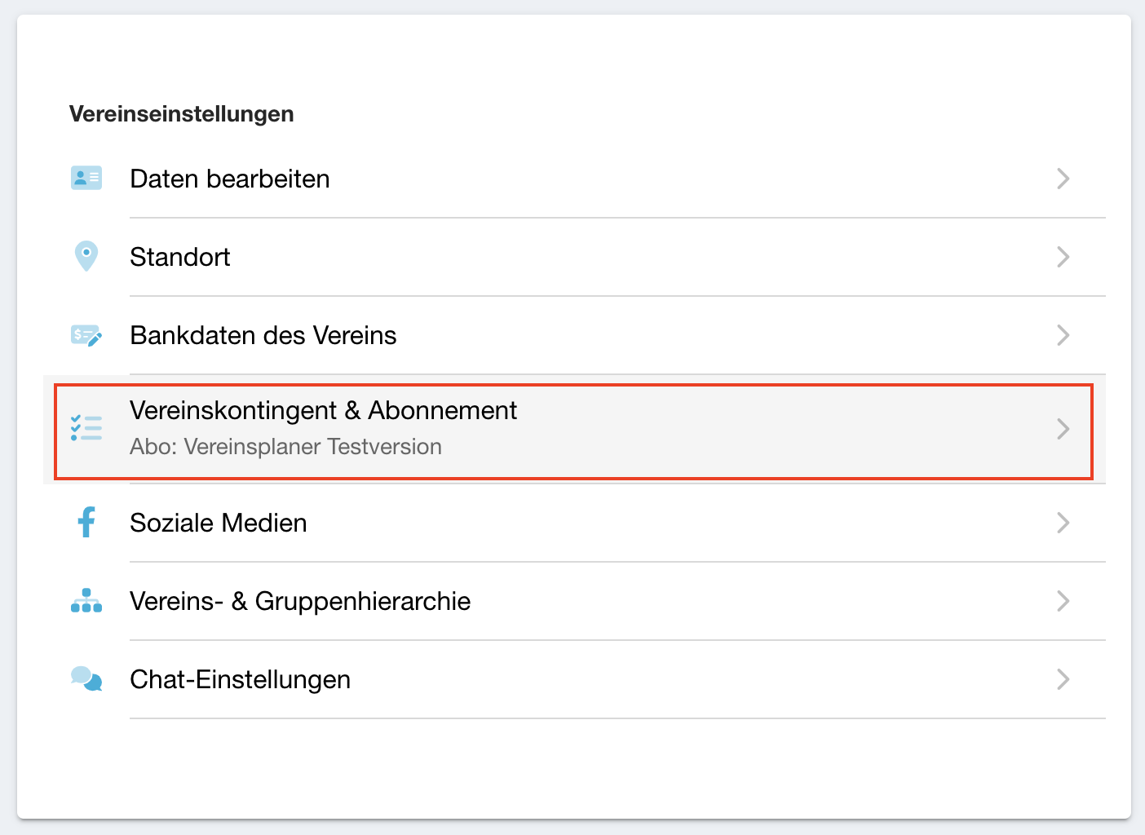This screenshot has width=1145, height=835.
Task: Go to Vereins- & Gruppenhierarchie settings
Action: pyautogui.click(x=300, y=601)
